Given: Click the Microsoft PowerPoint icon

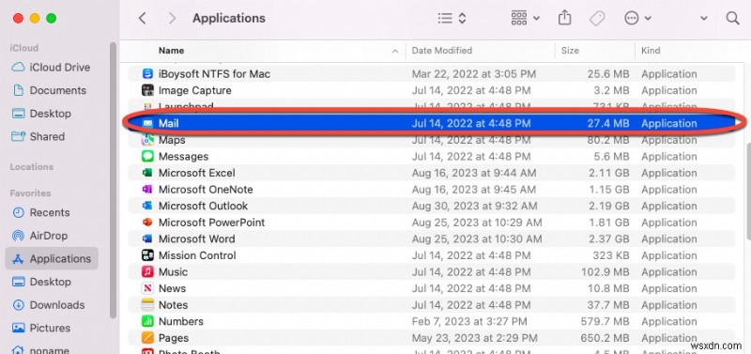Looking at the screenshot, I should 147,223.
